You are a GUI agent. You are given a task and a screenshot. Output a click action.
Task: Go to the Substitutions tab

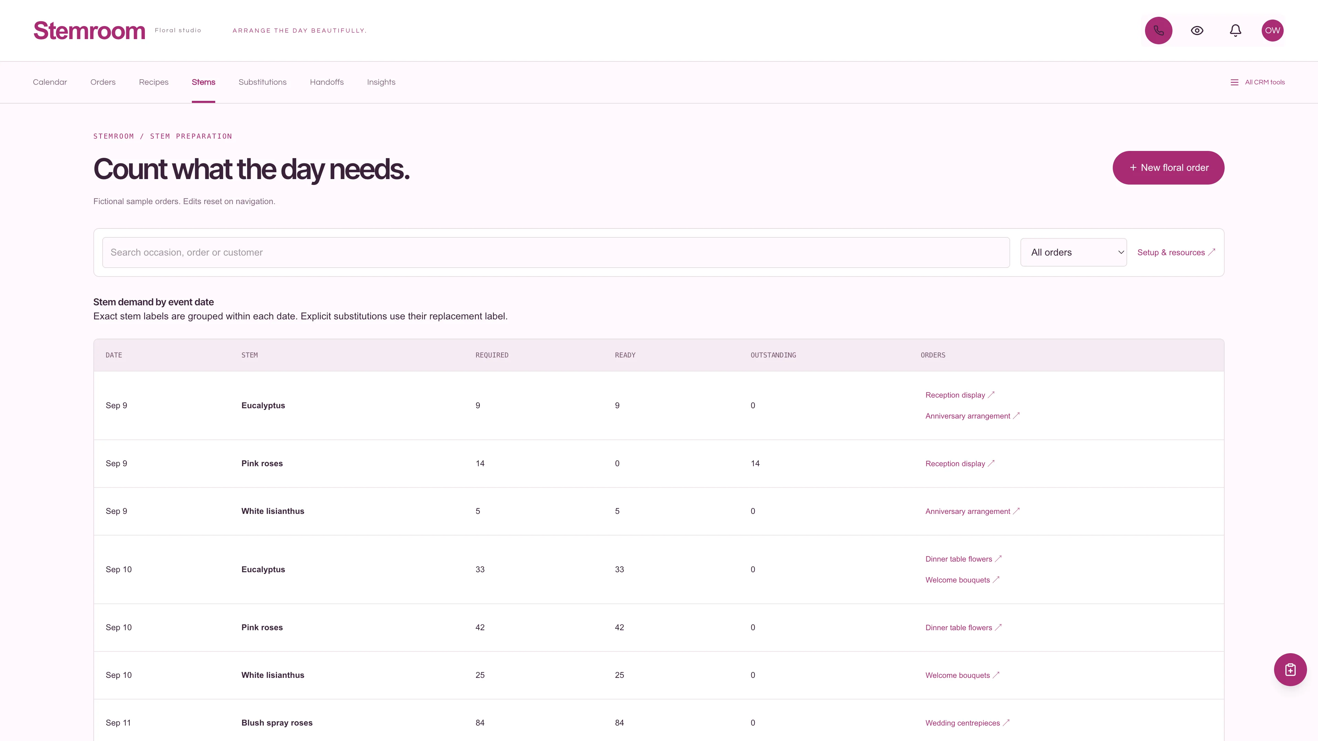pyautogui.click(x=262, y=82)
